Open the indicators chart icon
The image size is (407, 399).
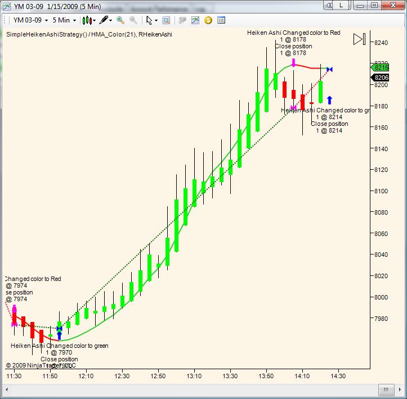(x=195, y=20)
